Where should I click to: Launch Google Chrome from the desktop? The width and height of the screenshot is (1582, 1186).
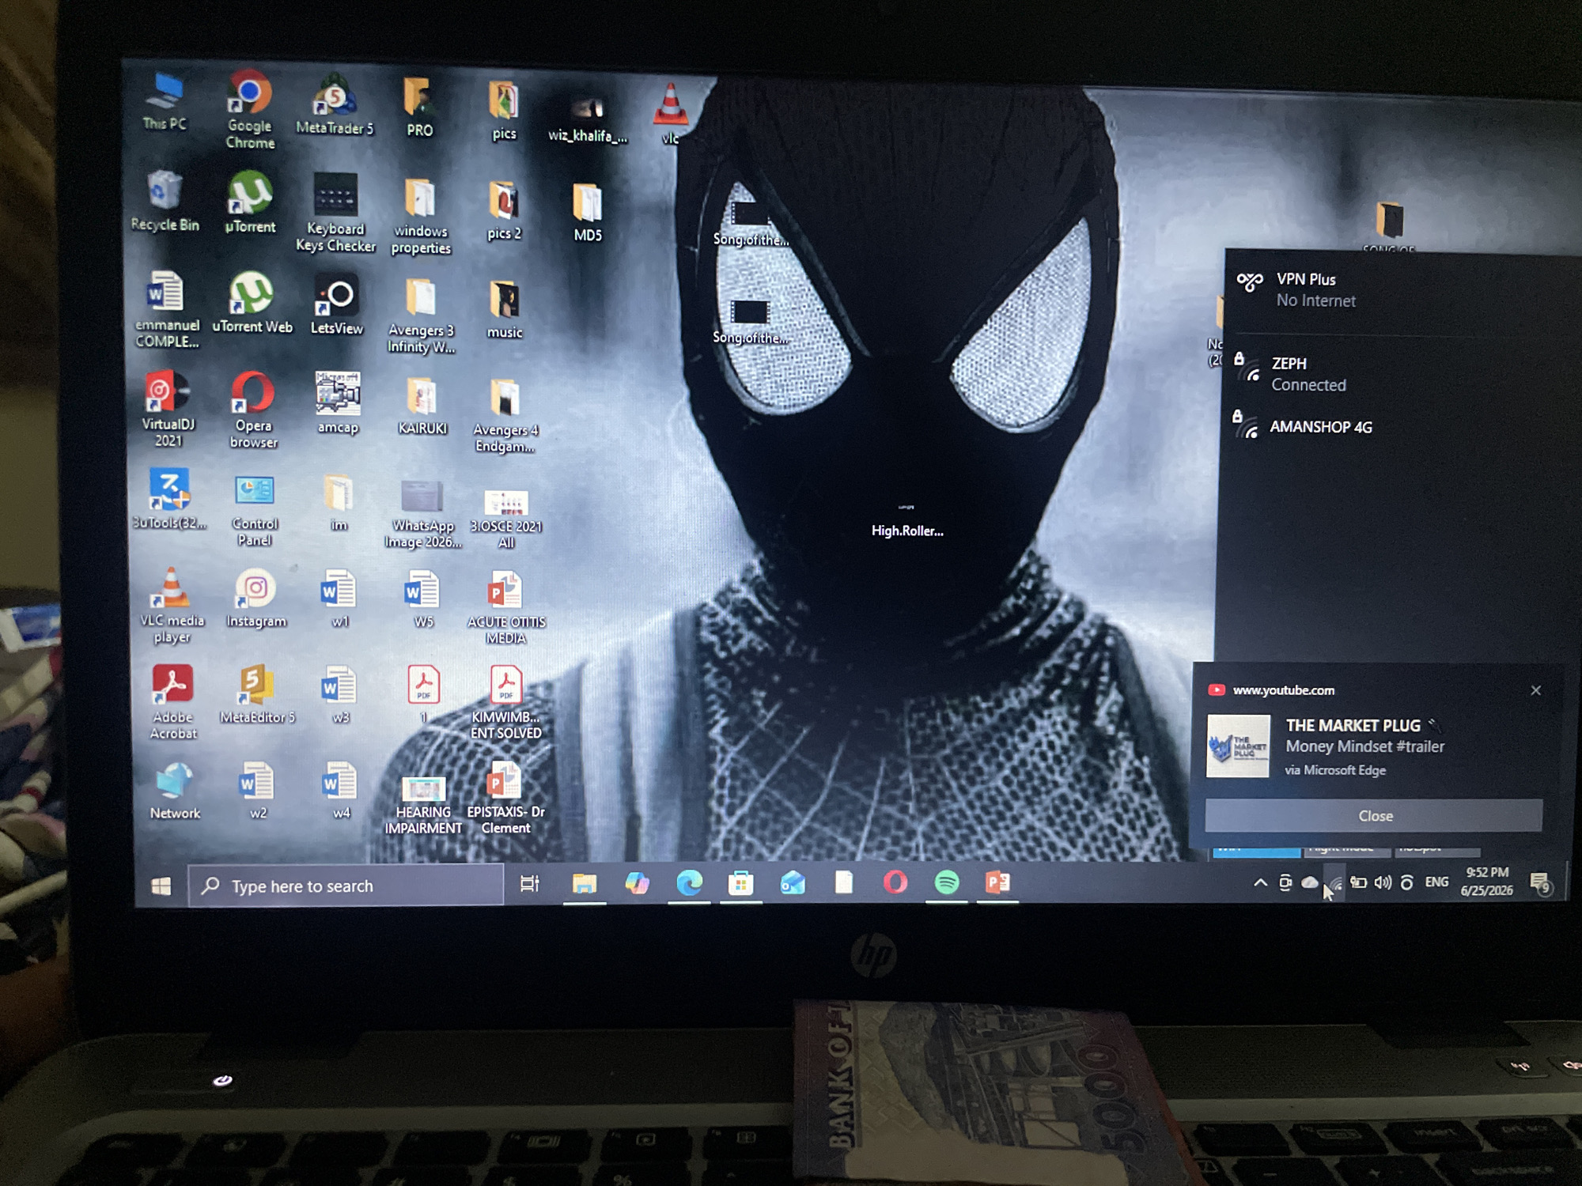(x=250, y=109)
